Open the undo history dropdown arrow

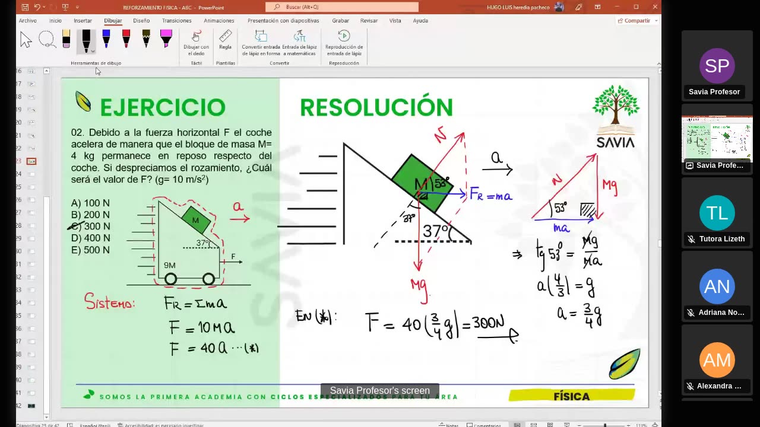(x=45, y=7)
